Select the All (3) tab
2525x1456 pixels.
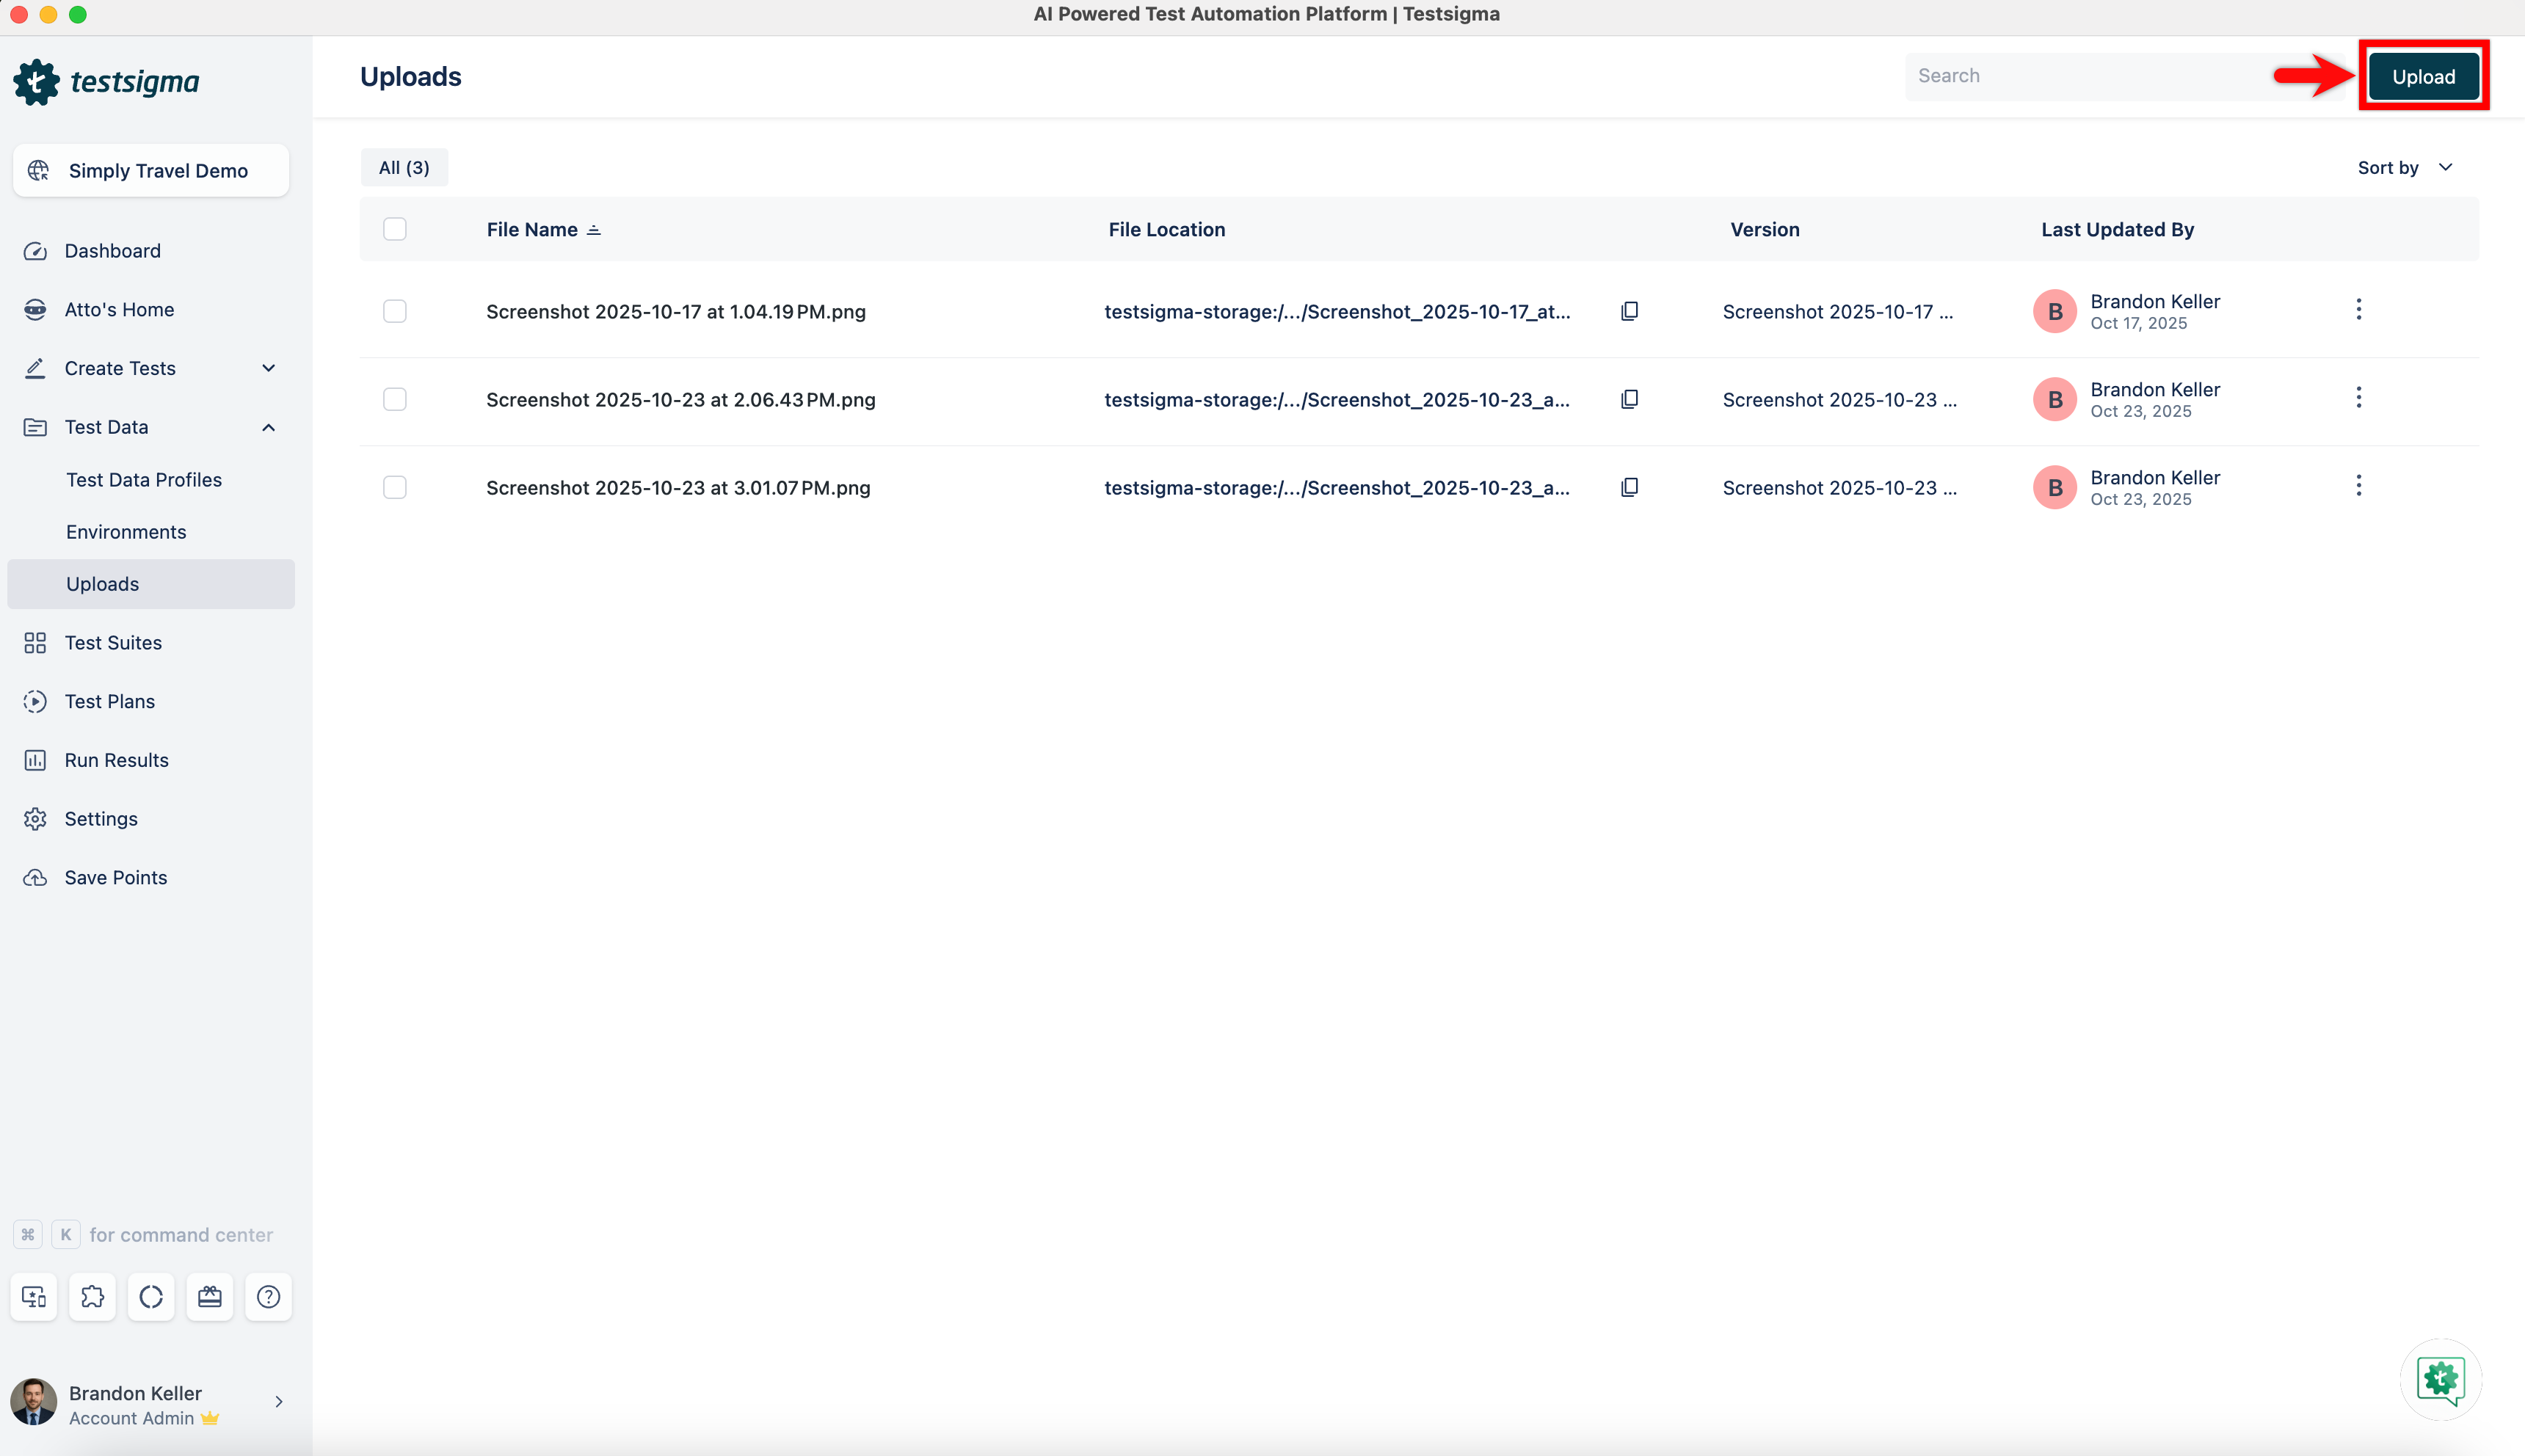pos(404,168)
